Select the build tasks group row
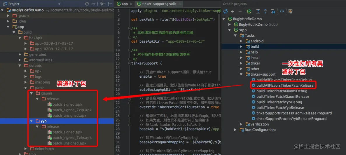Viewport: 346px width, 155px height. coord(284,47)
